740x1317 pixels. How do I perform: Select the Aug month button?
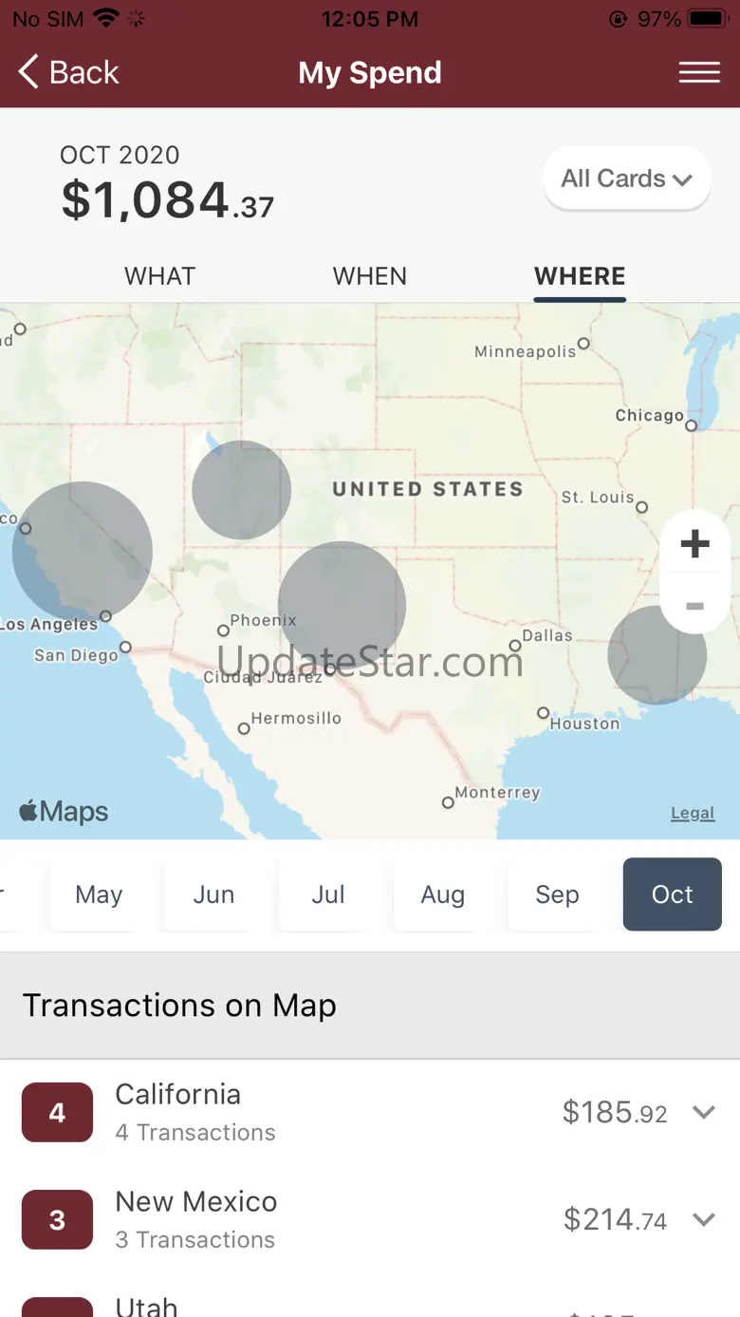coord(443,894)
